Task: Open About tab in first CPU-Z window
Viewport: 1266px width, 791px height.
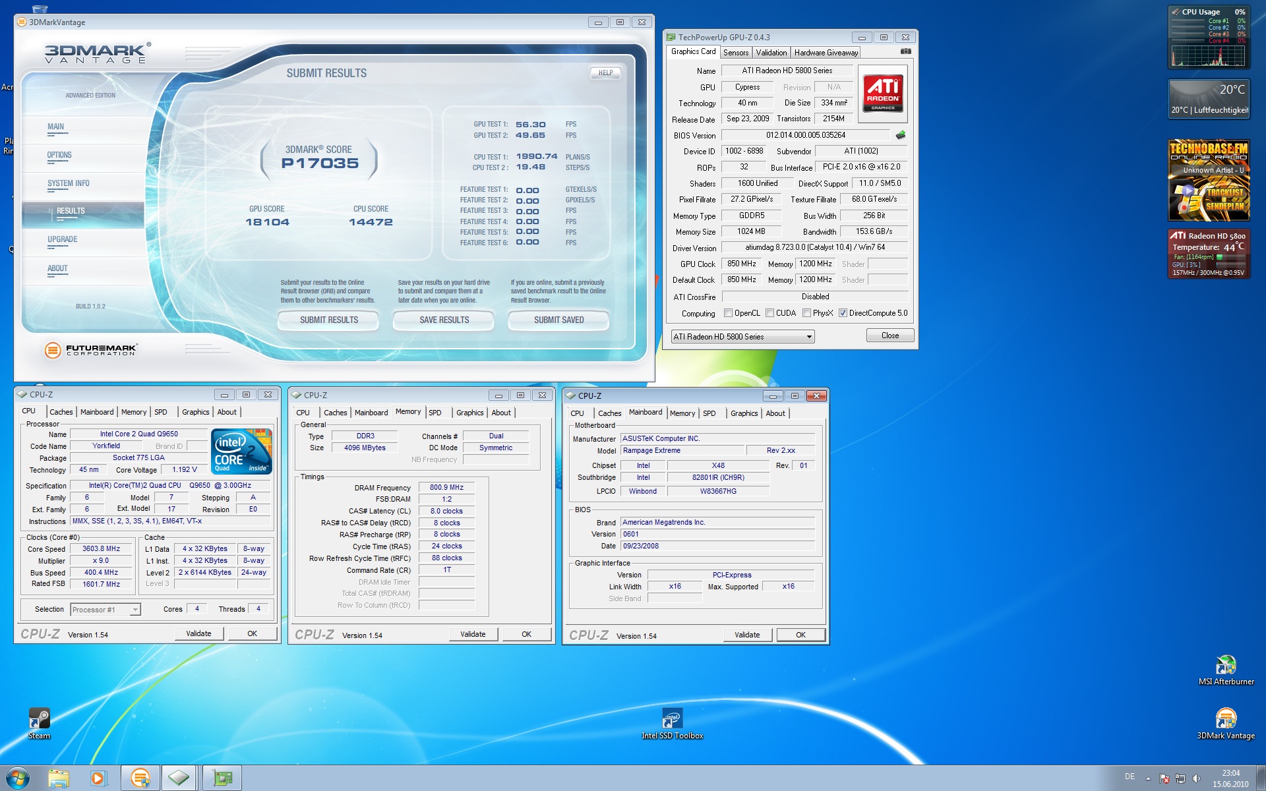Action: [x=227, y=412]
